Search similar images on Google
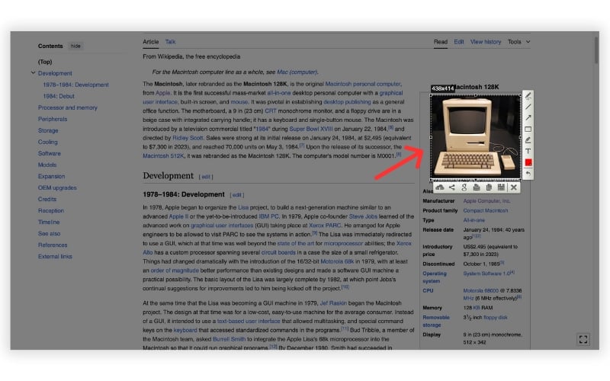 coord(464,187)
